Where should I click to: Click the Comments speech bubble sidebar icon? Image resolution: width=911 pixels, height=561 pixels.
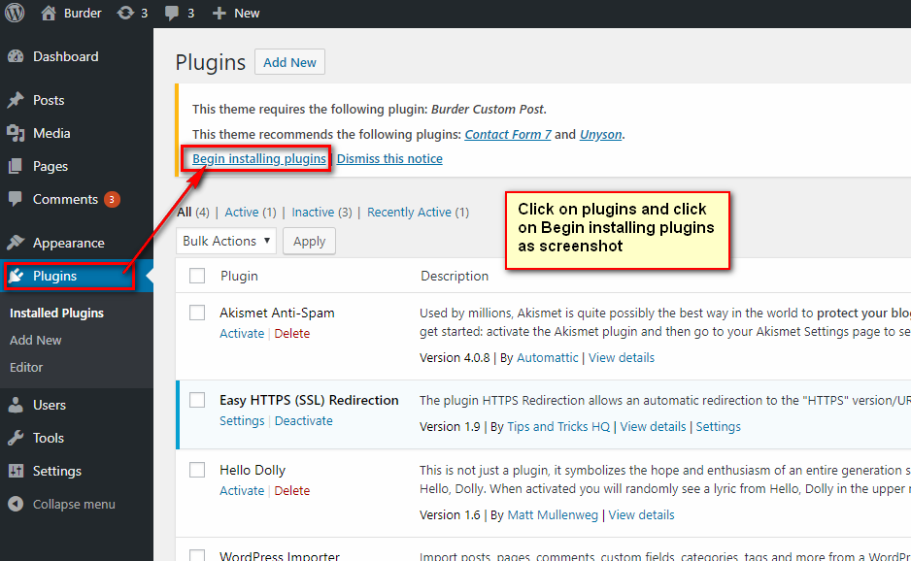coord(16,199)
